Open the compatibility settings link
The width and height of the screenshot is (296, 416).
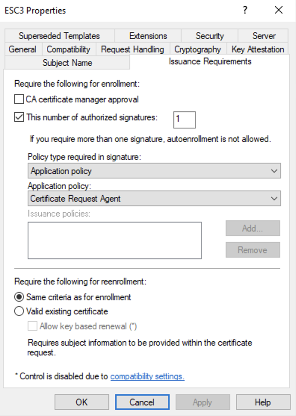click(x=147, y=376)
